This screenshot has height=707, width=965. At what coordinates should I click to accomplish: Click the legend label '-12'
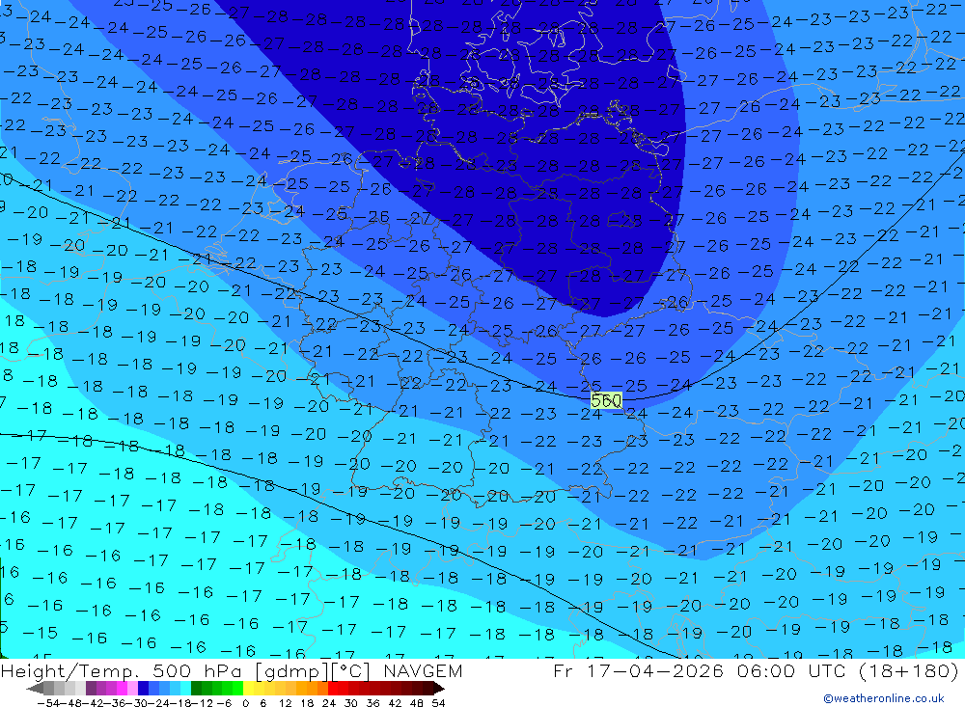[x=201, y=703]
